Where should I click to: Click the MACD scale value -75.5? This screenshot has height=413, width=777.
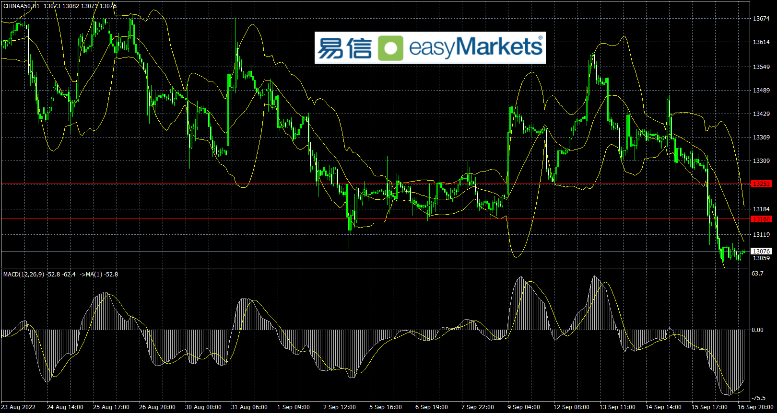point(759,398)
